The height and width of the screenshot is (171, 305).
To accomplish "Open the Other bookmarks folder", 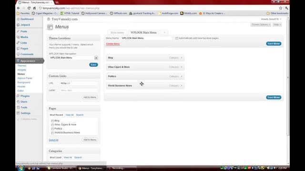I will coord(277,13).
